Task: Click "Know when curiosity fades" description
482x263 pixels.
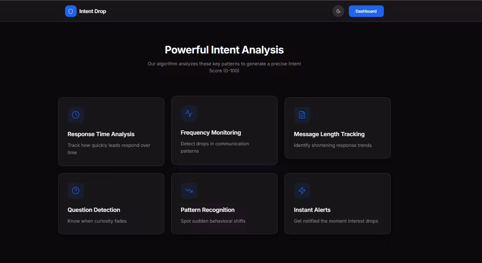Action: click(97, 221)
